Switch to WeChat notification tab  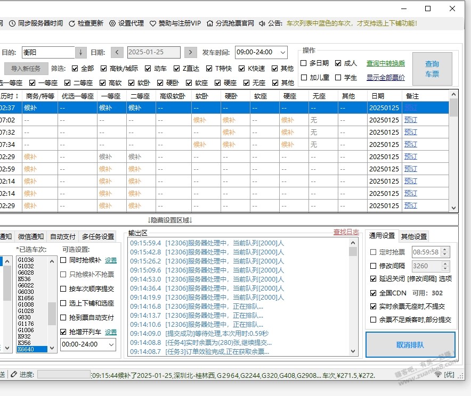(31, 237)
